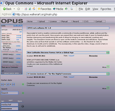The image size is (115, 111).
Task: Expand More arrow under Concise Lexicon article
Action: point(108,88)
